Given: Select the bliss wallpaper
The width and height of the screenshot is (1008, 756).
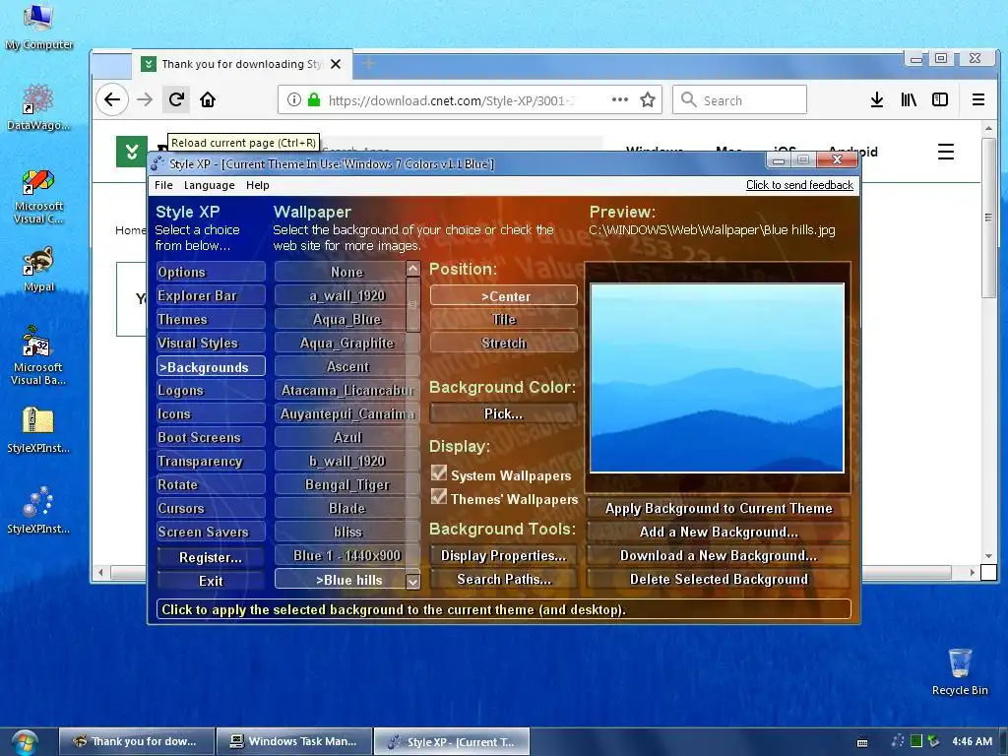Looking at the screenshot, I should point(347,533).
